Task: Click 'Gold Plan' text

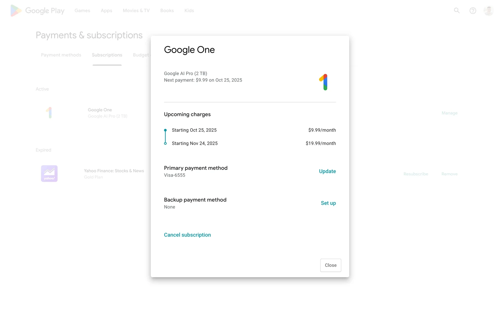Action: pos(93,177)
